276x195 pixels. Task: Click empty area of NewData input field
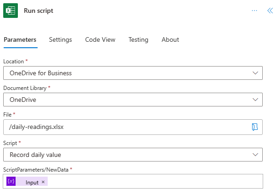(156, 182)
